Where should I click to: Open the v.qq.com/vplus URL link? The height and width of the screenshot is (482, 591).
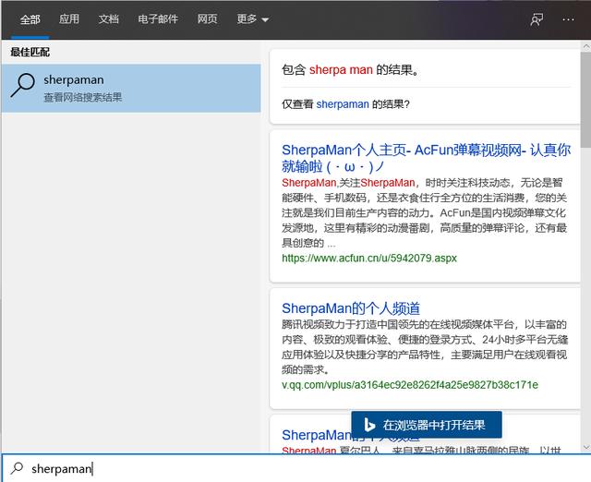[x=410, y=385]
